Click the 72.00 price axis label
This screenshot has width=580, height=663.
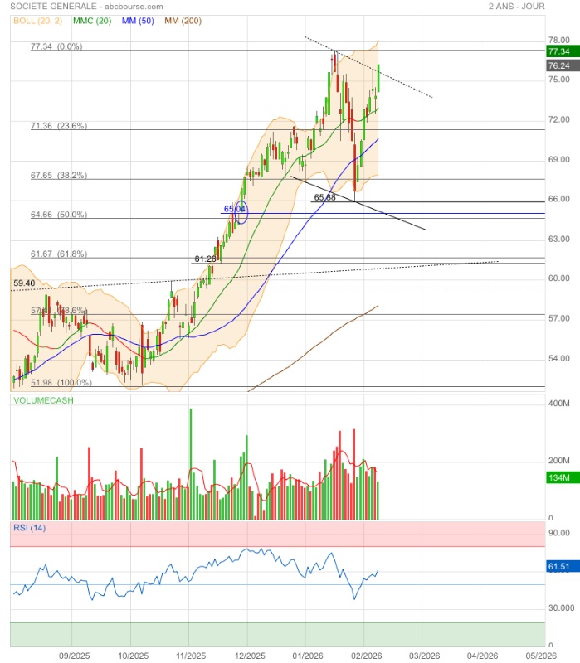(558, 119)
